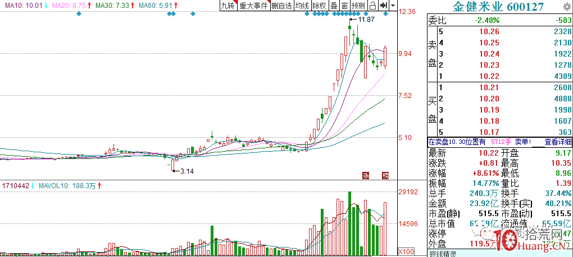Click the 叠 overlay button
The height and width of the screenshot is (257, 573).
pos(334,6)
